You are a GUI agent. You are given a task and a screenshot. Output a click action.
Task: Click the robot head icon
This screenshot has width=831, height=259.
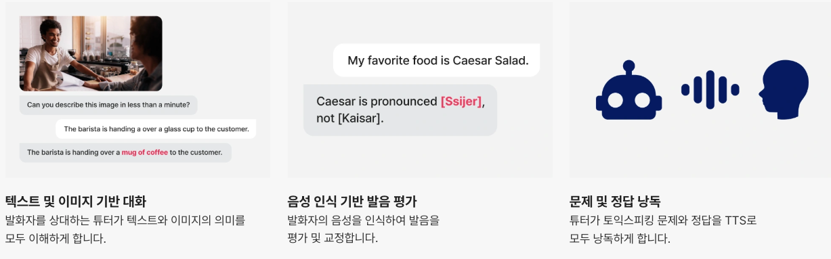pyautogui.click(x=628, y=91)
